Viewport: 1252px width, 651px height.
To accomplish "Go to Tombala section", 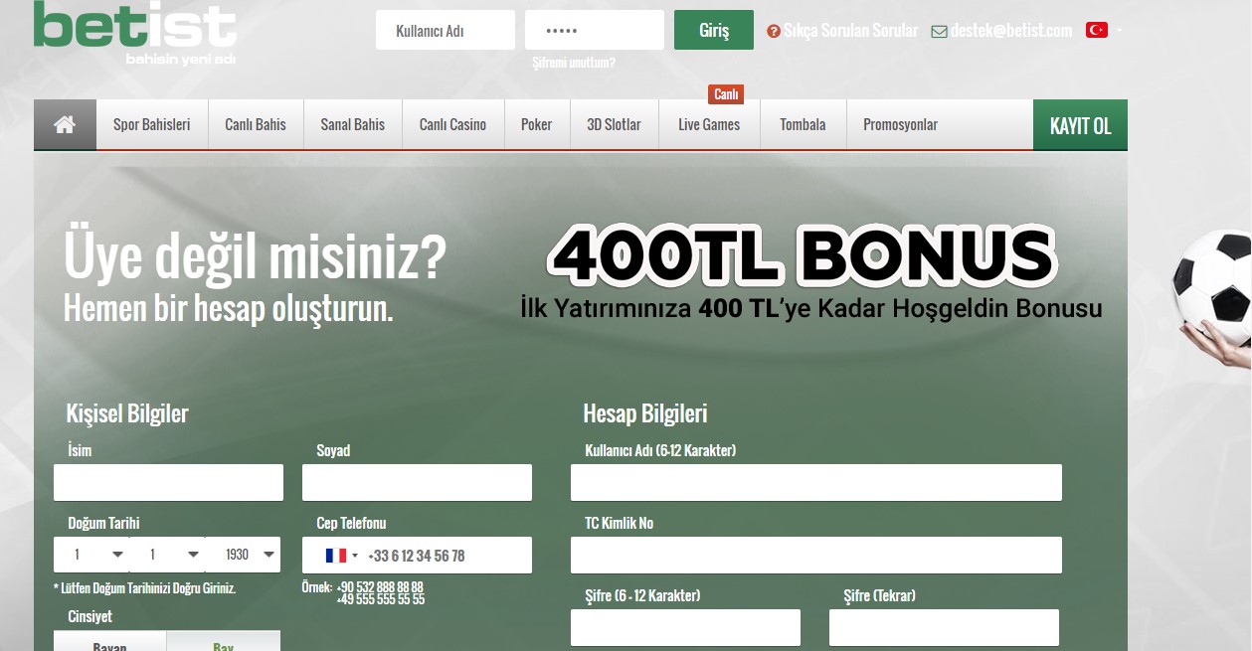I will point(803,124).
